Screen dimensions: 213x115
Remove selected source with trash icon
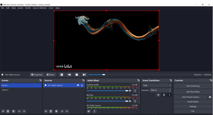pos(51,111)
